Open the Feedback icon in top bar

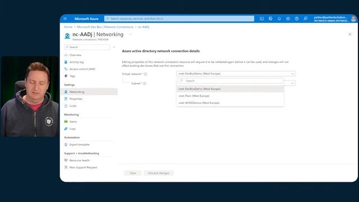coord(305,19)
